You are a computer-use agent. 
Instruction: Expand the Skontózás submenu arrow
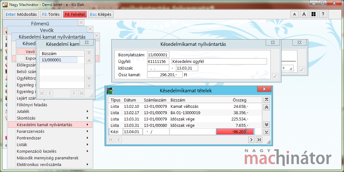[x=88, y=118]
